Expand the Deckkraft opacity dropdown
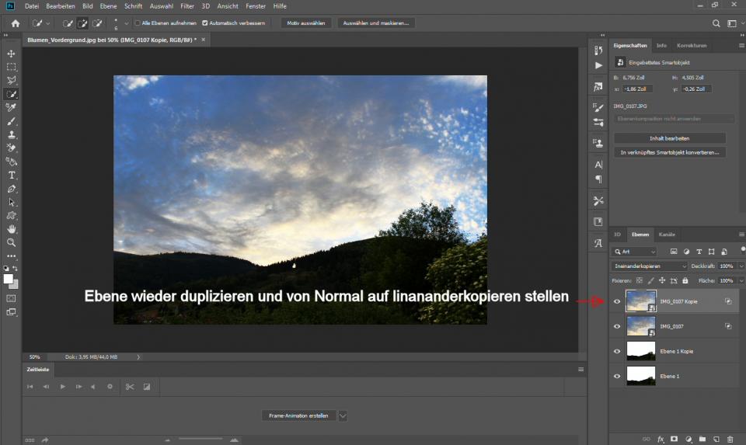Screen dimensions: 746x445 pyautogui.click(x=738, y=266)
